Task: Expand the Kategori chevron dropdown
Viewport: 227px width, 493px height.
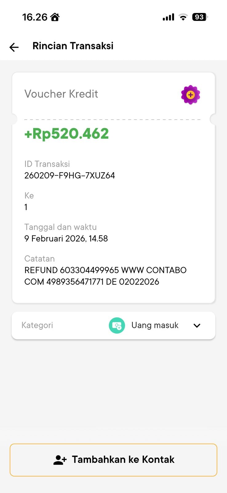Action: point(197,326)
